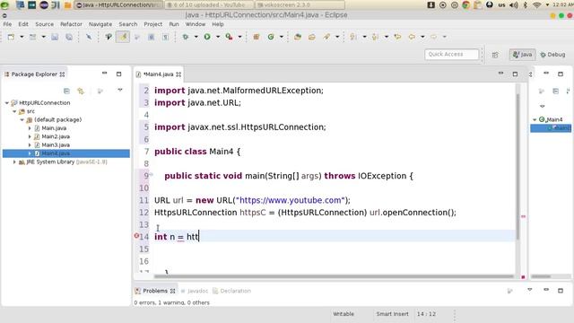Viewport: 574px width, 323px height.
Task: Collapse the HttpURLConnection project node
Action: coord(7,103)
